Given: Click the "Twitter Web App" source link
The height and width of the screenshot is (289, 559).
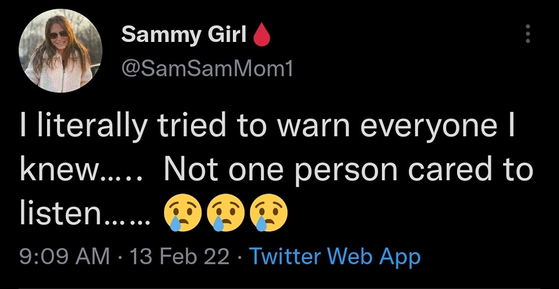Looking at the screenshot, I should point(335,256).
